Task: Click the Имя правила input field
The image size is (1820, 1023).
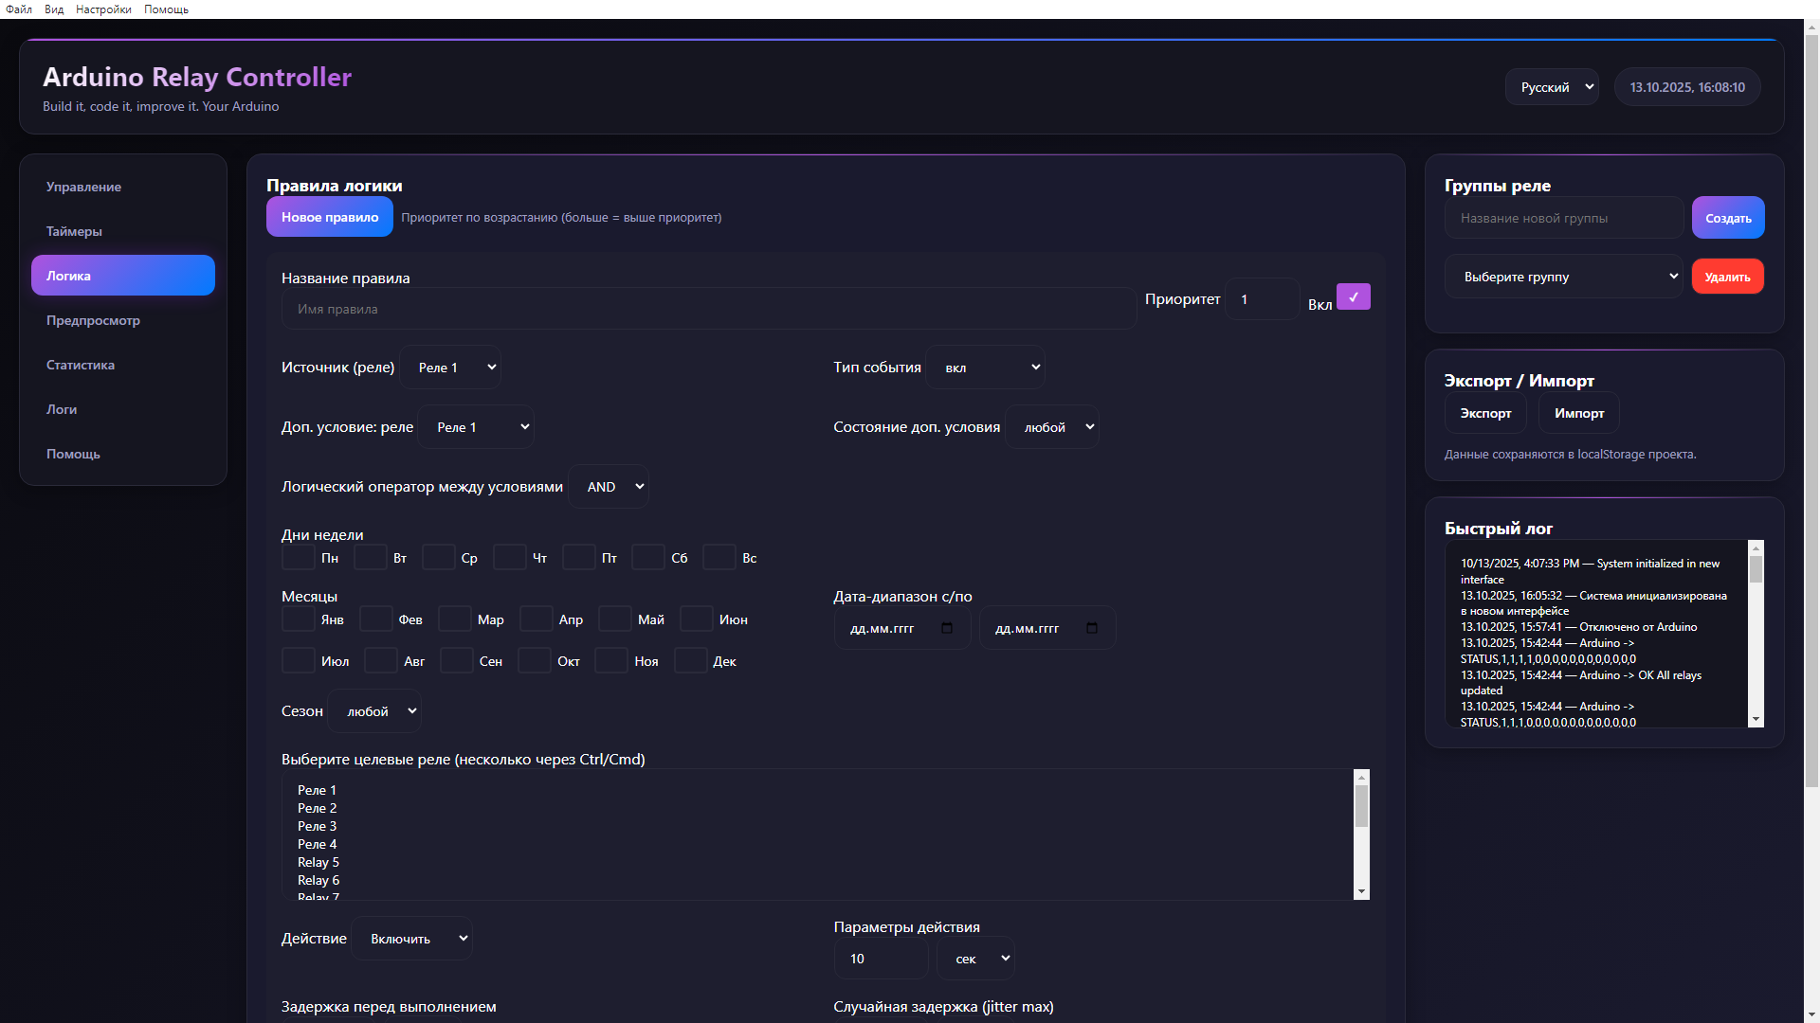Action: (708, 309)
